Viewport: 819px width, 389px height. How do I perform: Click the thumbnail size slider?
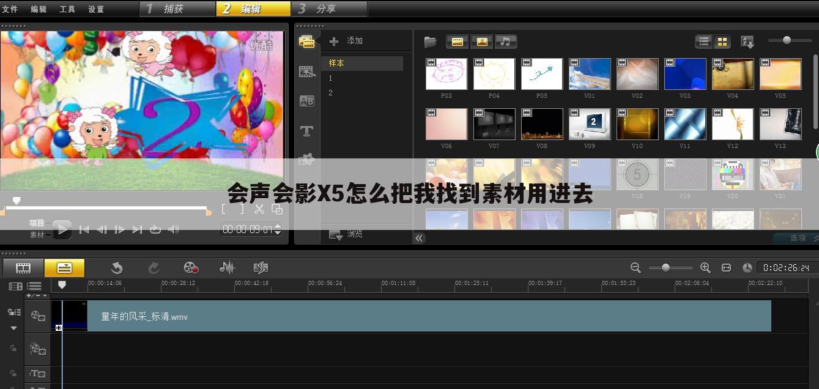787,40
